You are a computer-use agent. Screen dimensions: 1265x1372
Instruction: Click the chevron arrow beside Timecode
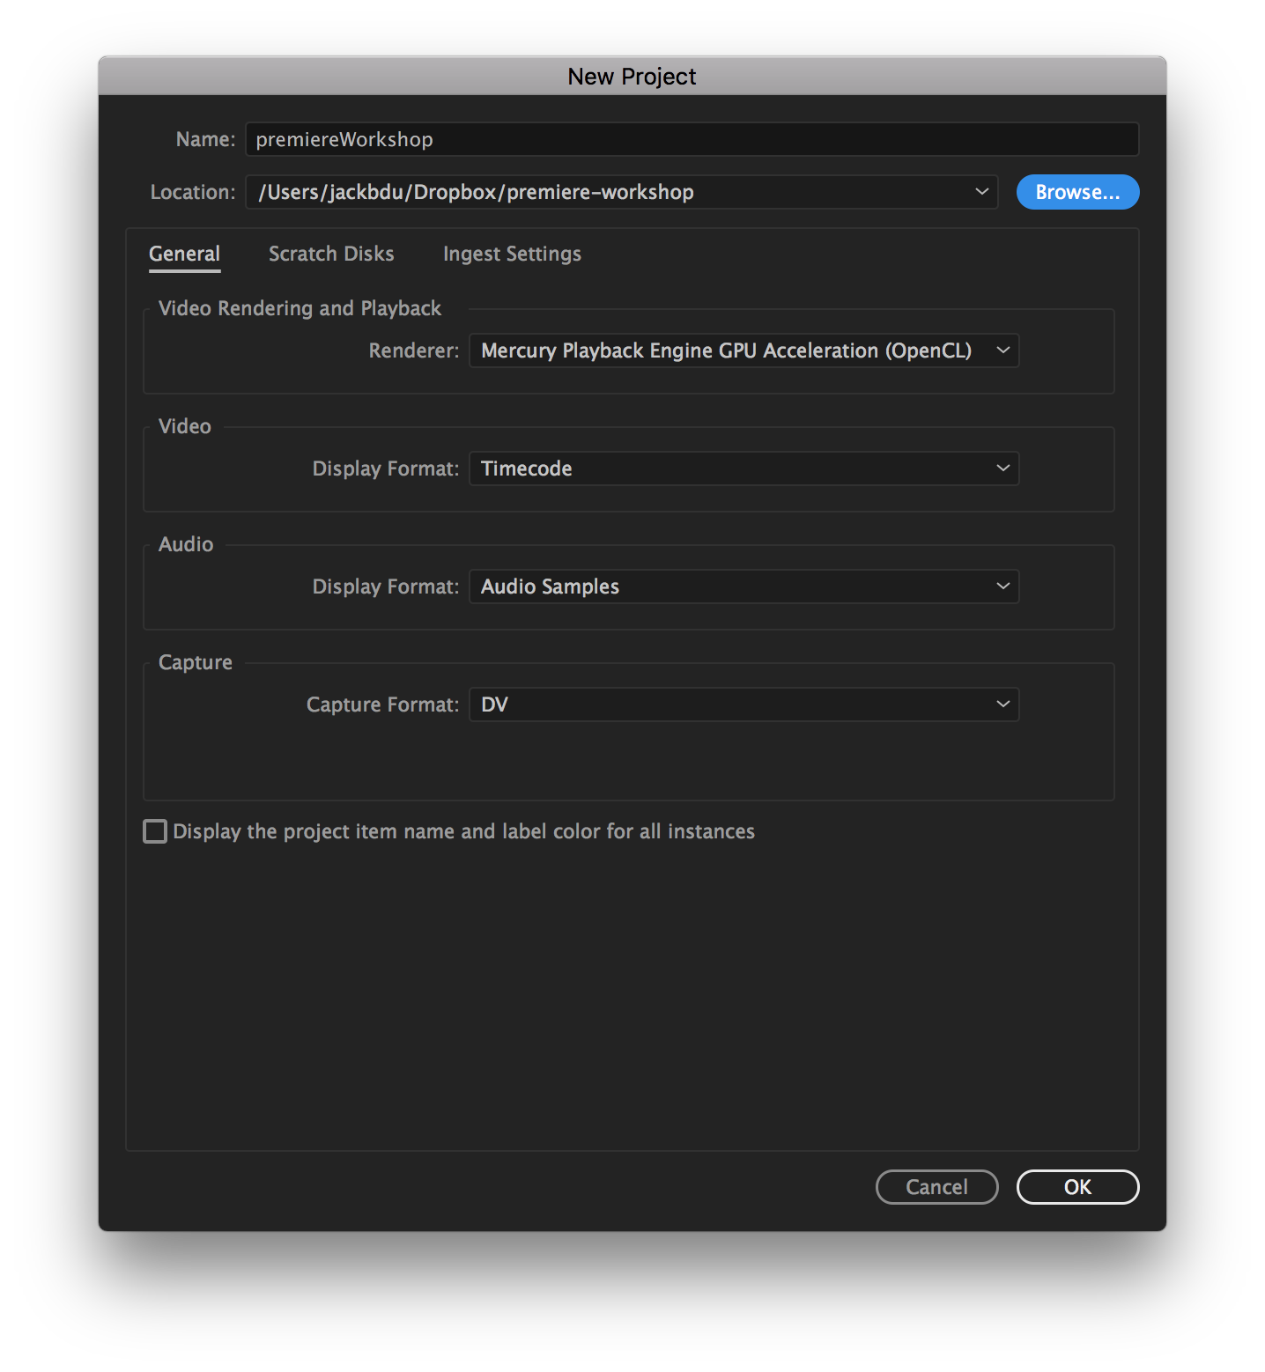1002,468
